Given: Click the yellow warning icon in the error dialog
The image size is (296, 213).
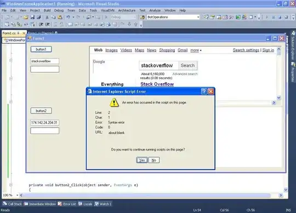Looking at the screenshot, I should click(x=114, y=103).
